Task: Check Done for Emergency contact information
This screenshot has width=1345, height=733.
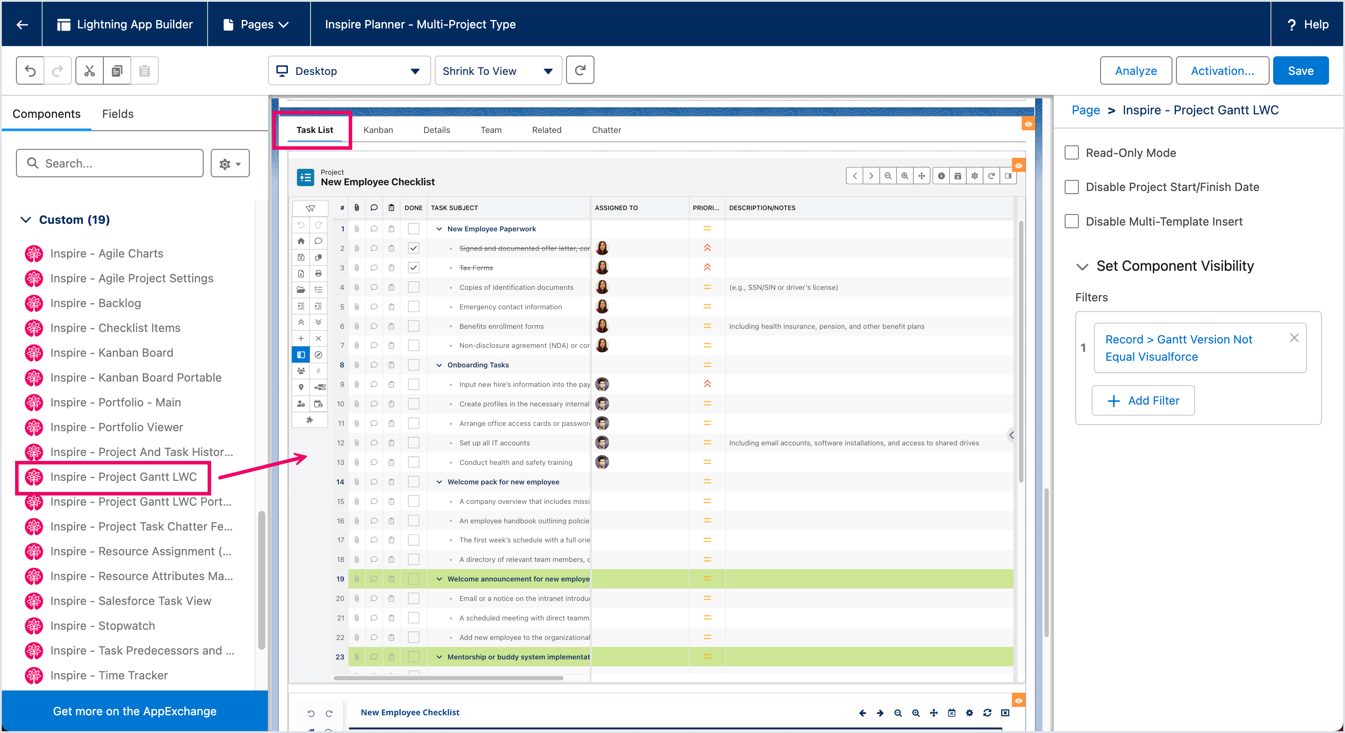Action: click(x=413, y=307)
